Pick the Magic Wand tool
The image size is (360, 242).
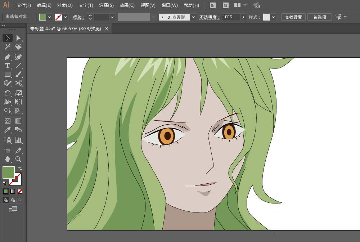[x=7, y=47]
